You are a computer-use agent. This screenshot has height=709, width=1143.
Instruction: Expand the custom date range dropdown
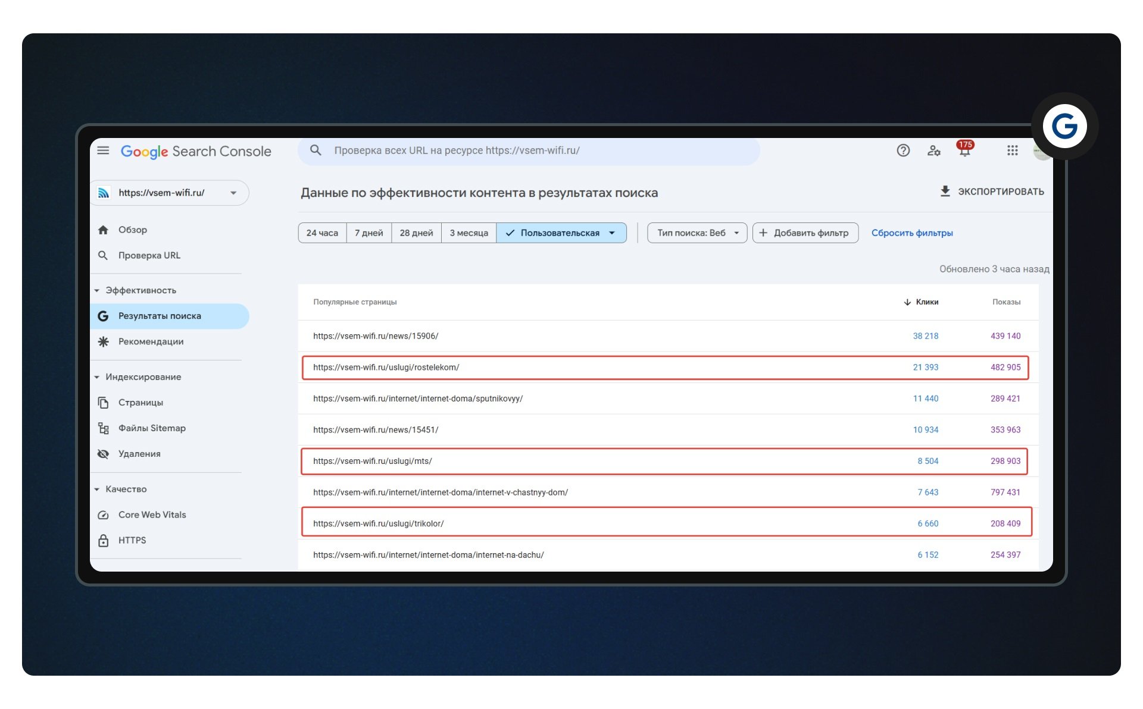(x=612, y=233)
